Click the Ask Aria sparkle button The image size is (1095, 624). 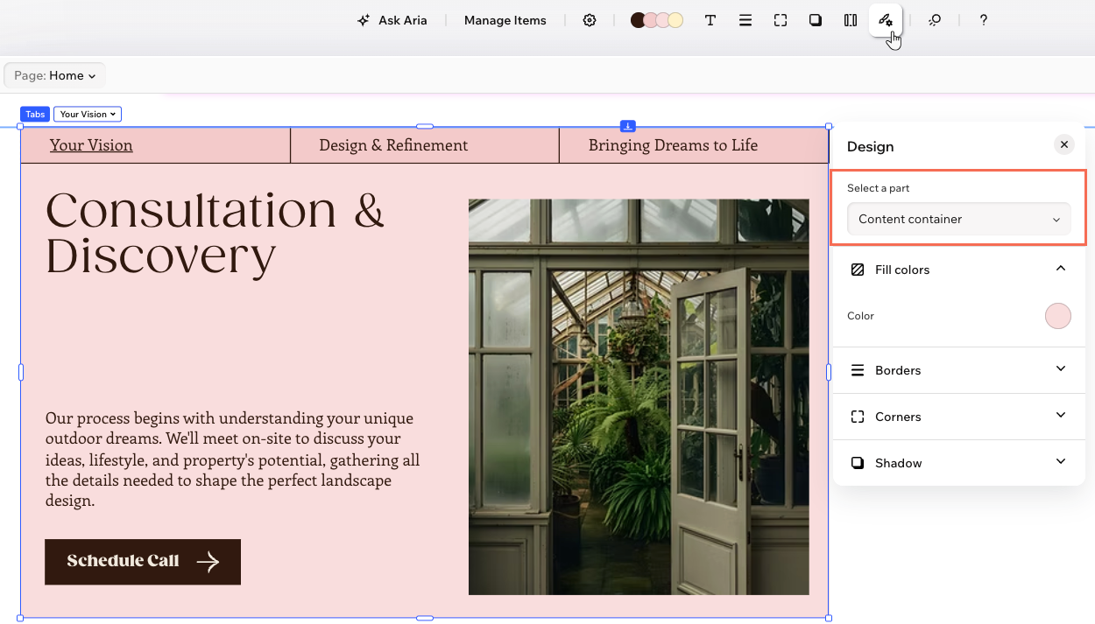click(x=392, y=20)
